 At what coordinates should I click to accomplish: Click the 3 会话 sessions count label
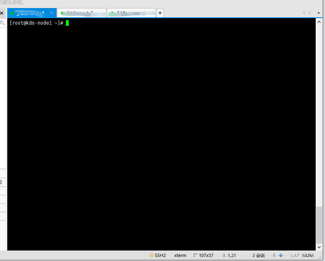(258, 255)
